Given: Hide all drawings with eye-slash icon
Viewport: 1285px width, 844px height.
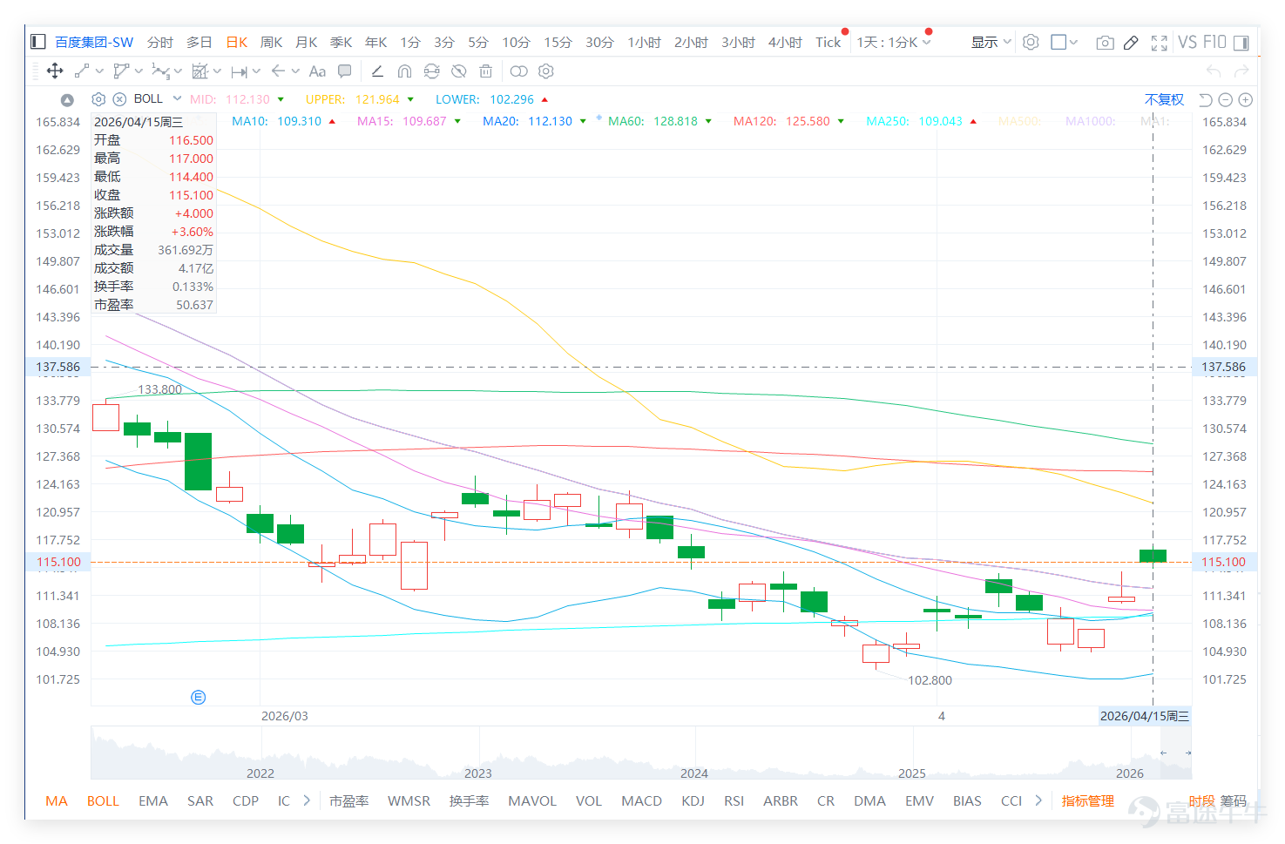Looking at the screenshot, I should [x=458, y=71].
